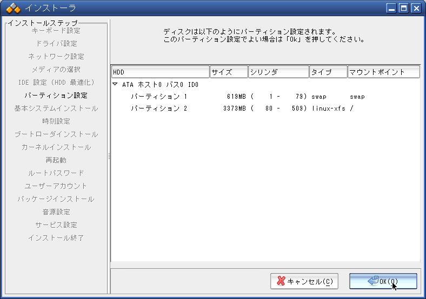This screenshot has width=426, height=299.
Task: Click the ネットワーク設定 step
Action: (56, 57)
